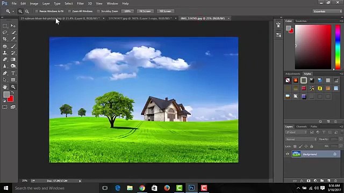344x193 pixels.
Task: Enable Resize Windows to Fit checkbox
Action: pyautogui.click(x=37, y=11)
